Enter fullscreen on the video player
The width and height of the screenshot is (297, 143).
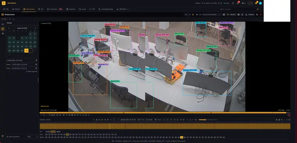coord(89,115)
